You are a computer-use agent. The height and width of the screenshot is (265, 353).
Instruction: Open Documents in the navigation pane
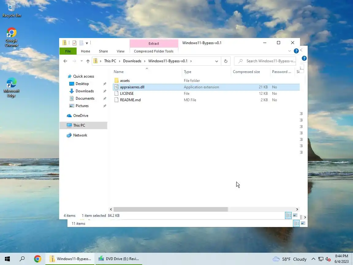tap(85, 98)
